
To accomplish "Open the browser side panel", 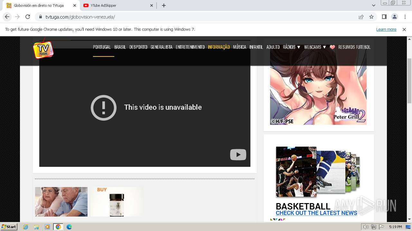I will [x=384, y=17].
